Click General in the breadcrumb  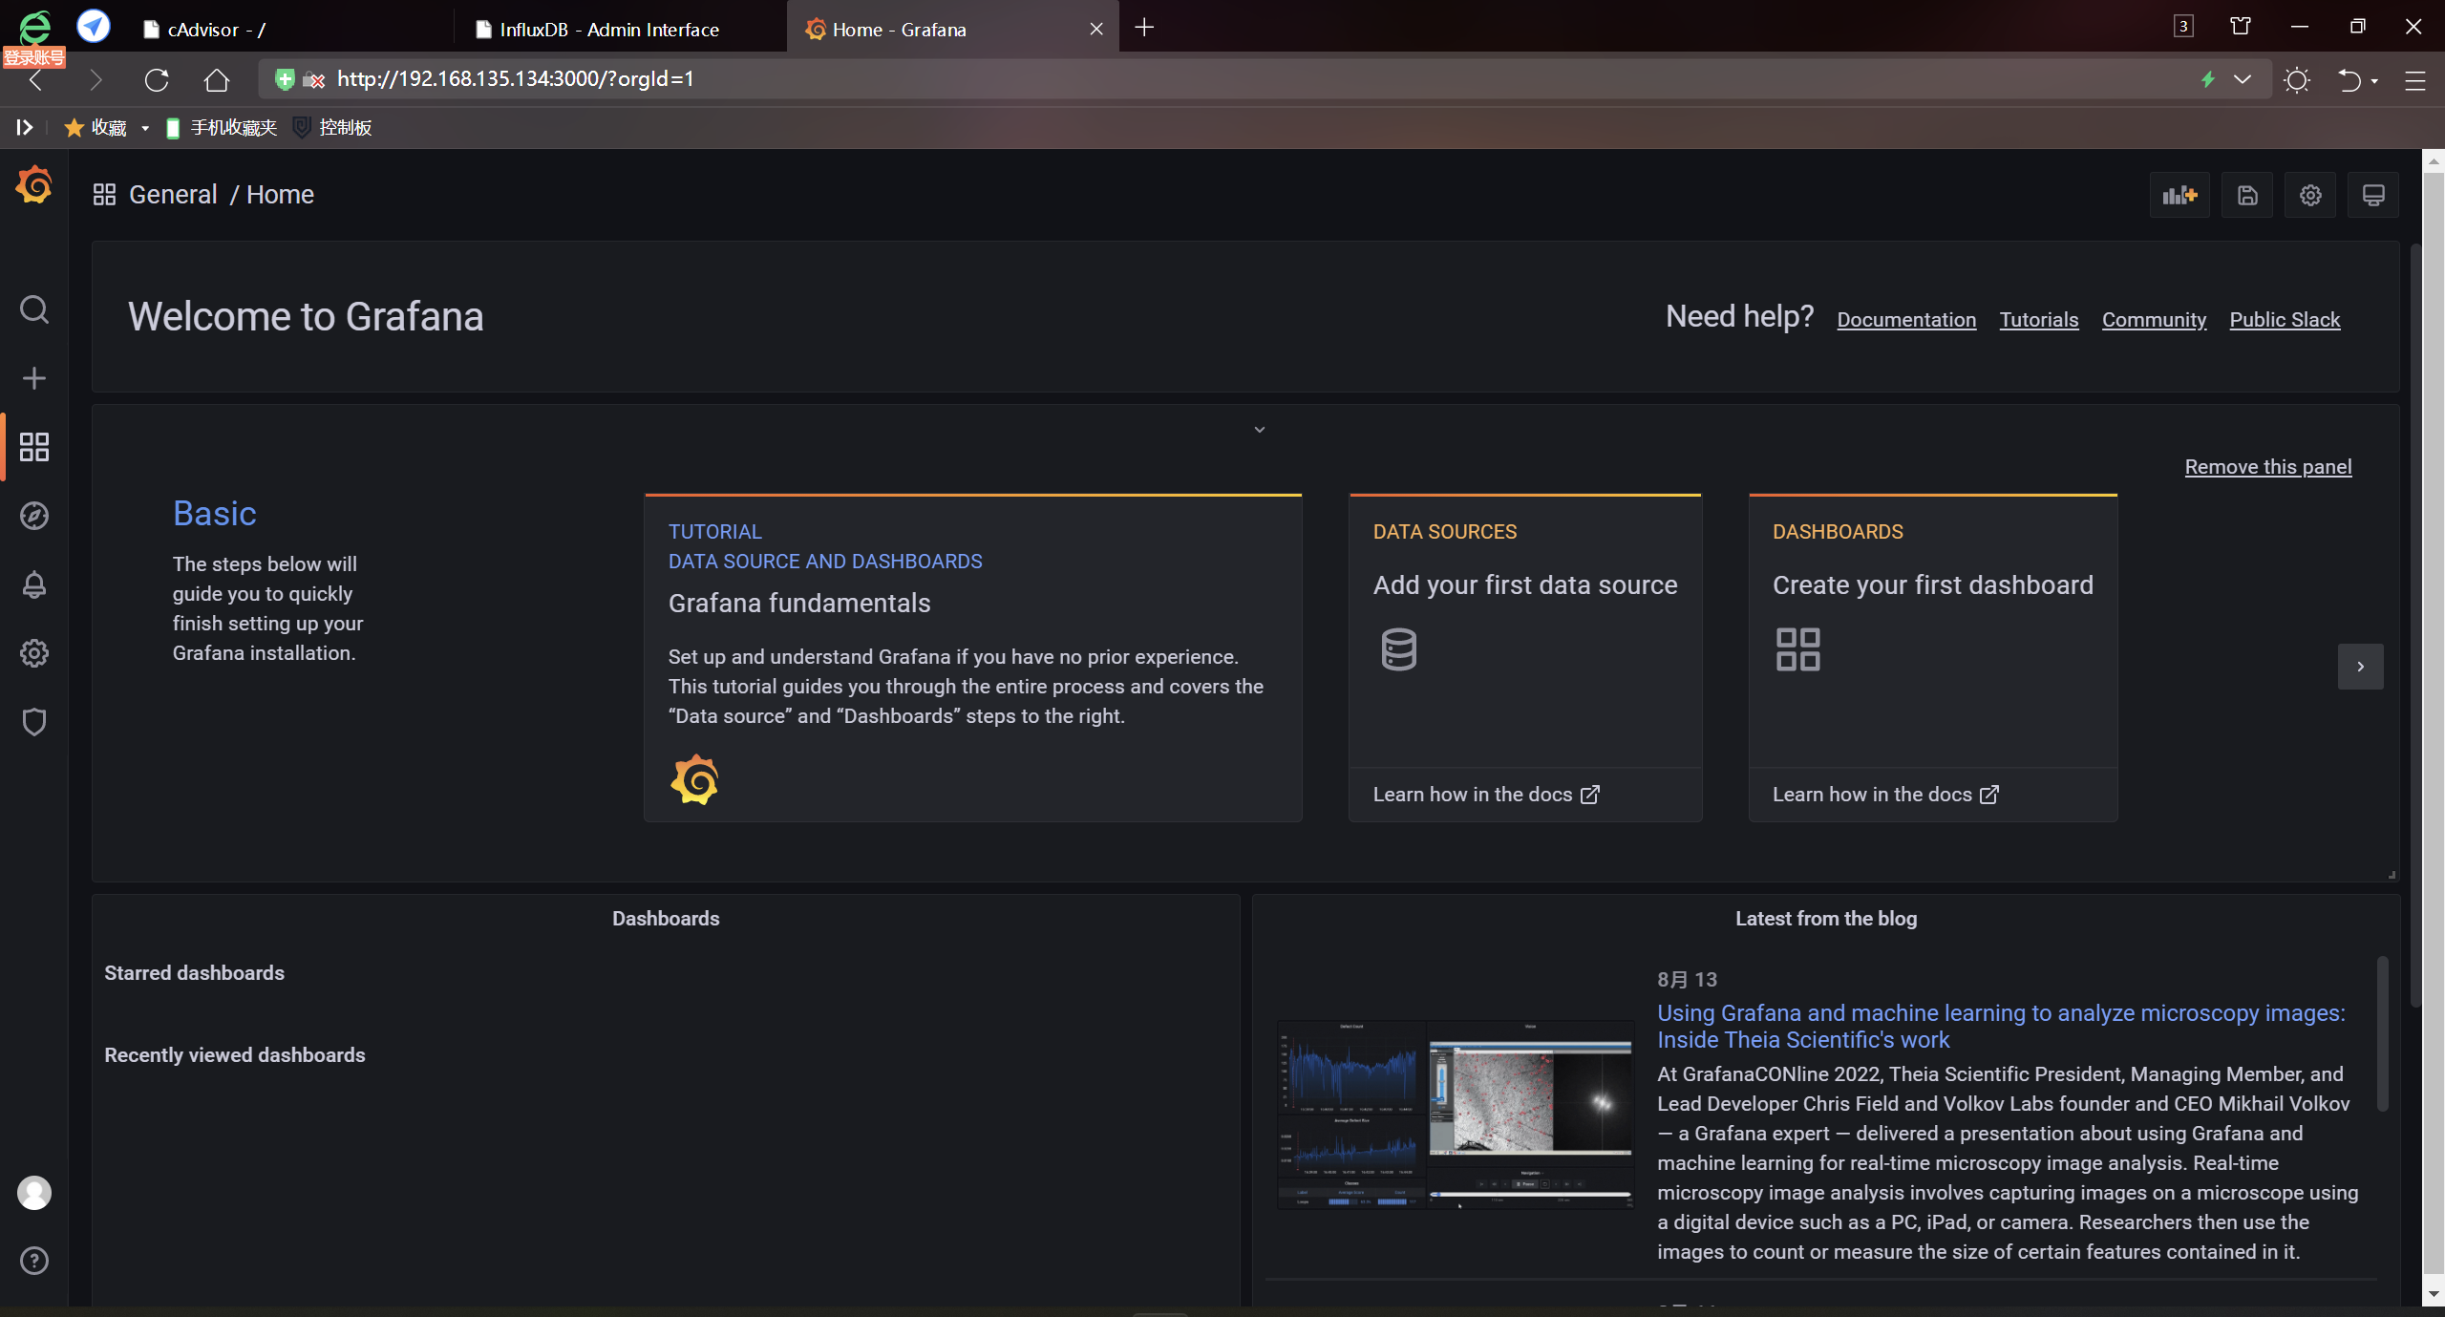173,195
